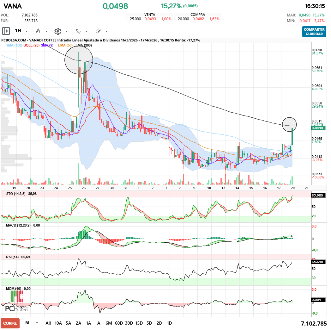The height and width of the screenshot is (330, 331).
Task: Select the 30D time range
Action: pyautogui.click(x=129, y=323)
